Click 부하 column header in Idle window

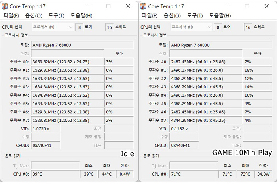[x=119, y=53]
